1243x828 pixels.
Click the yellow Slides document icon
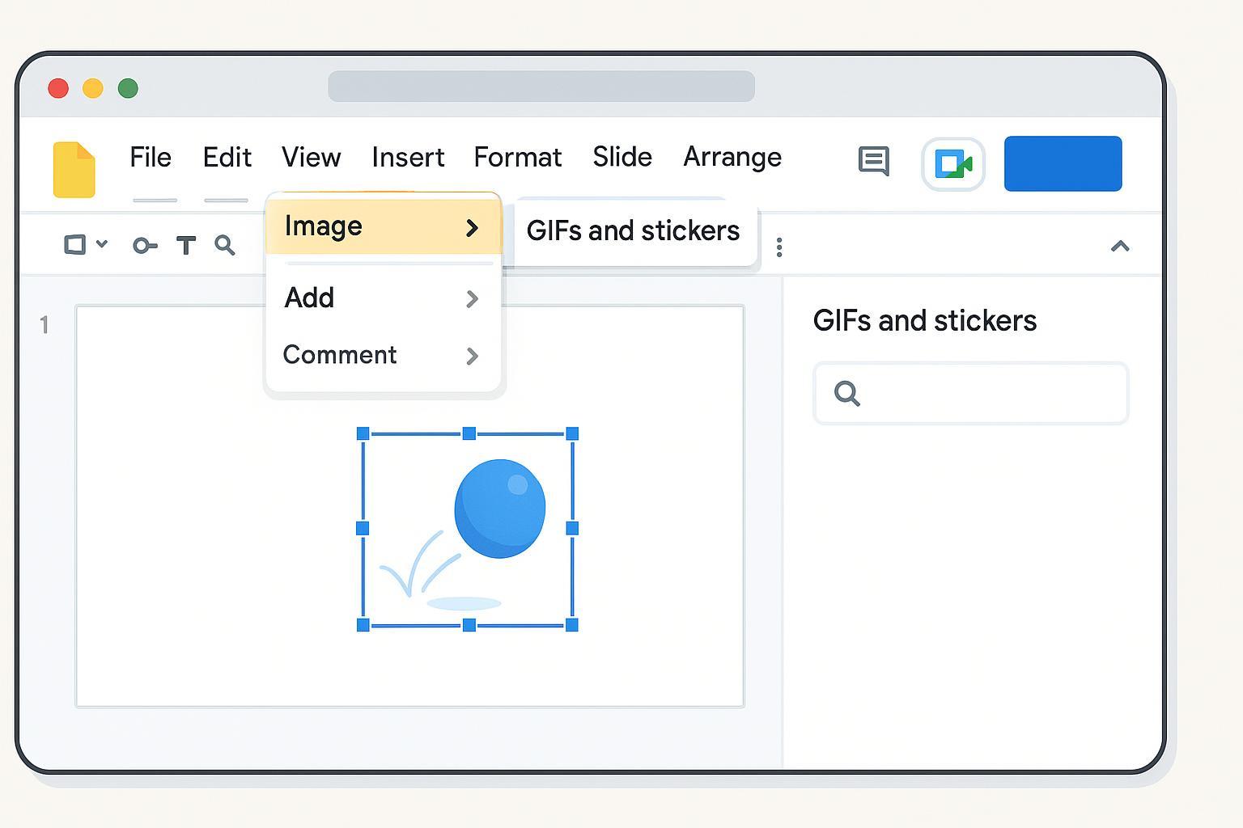pos(74,169)
